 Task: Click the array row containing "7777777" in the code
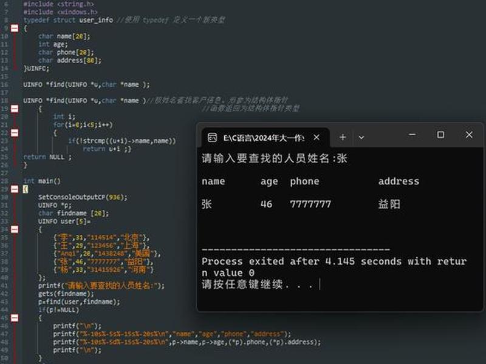(103, 261)
